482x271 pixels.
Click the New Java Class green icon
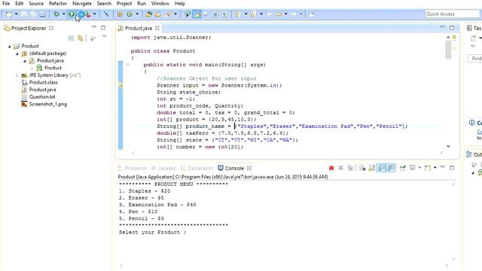pos(130,14)
